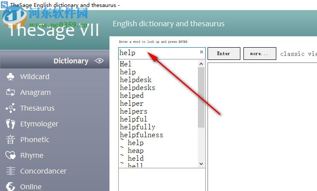
Task: Select 'helper' in the suggestion list
Action: [132, 104]
